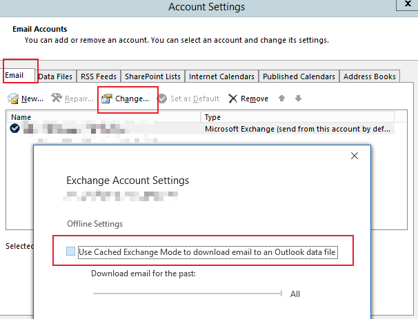Select the SharePoint Lists tab

pos(154,76)
